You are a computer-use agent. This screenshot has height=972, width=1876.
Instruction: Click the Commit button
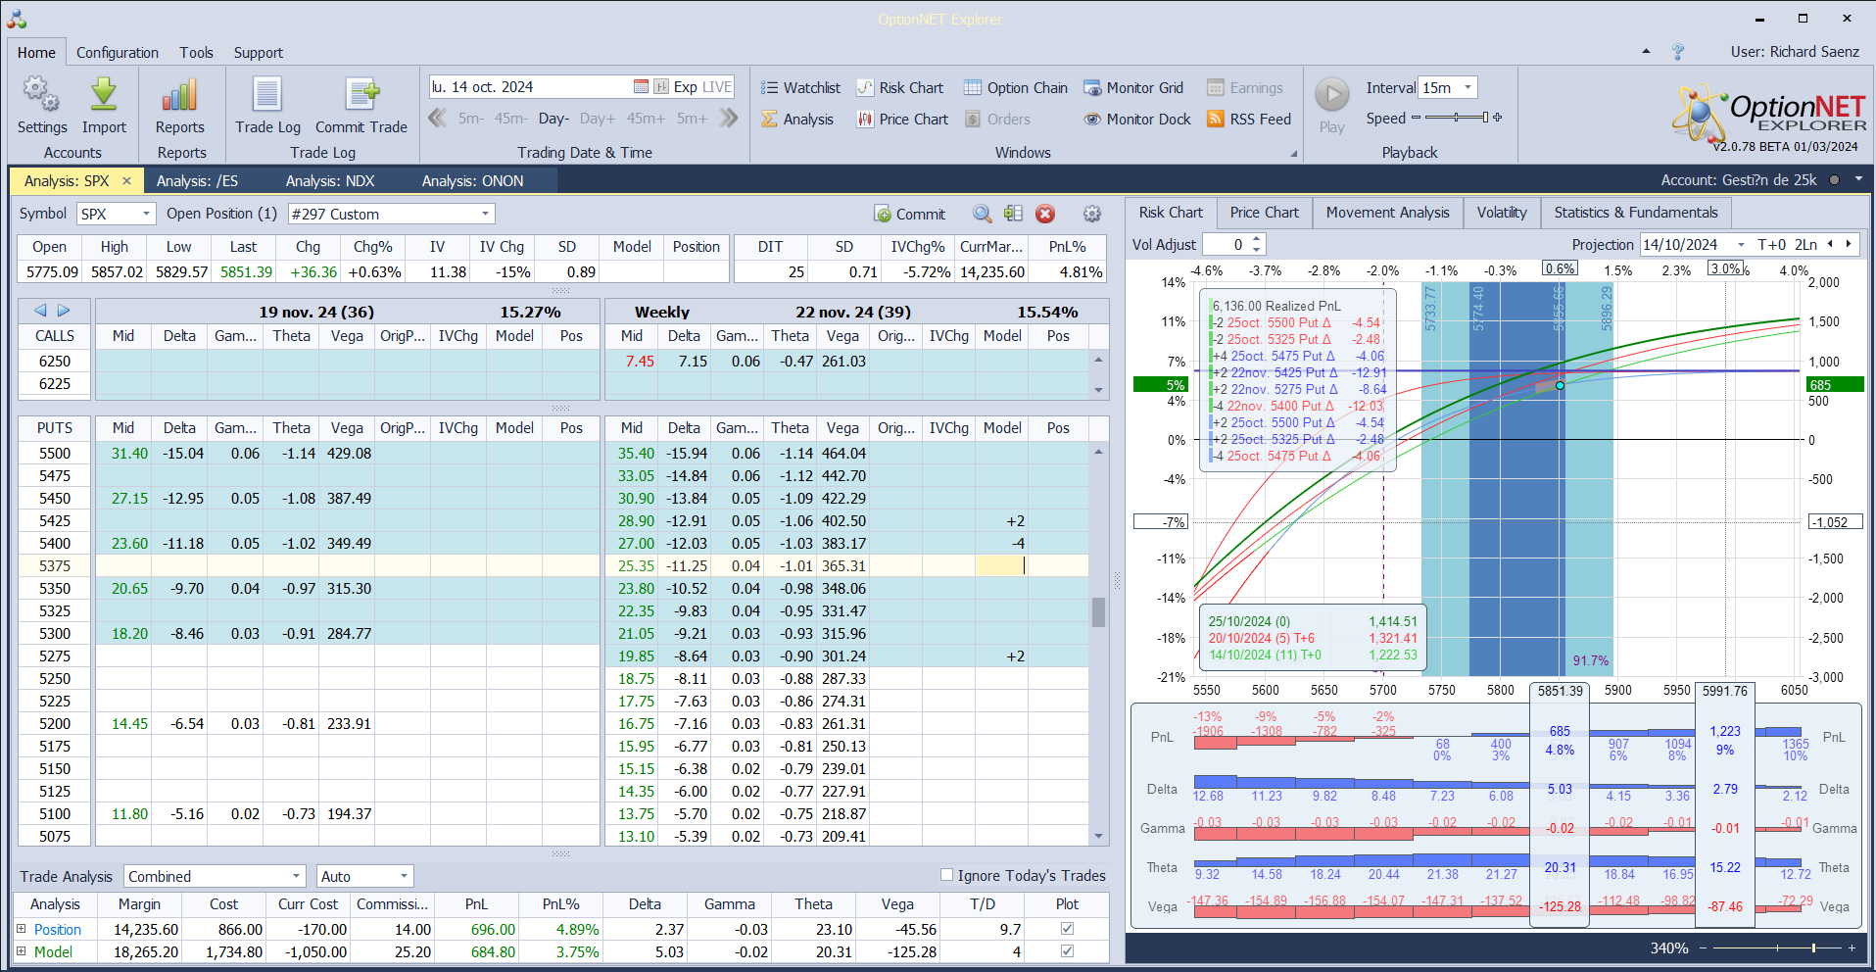click(x=910, y=215)
